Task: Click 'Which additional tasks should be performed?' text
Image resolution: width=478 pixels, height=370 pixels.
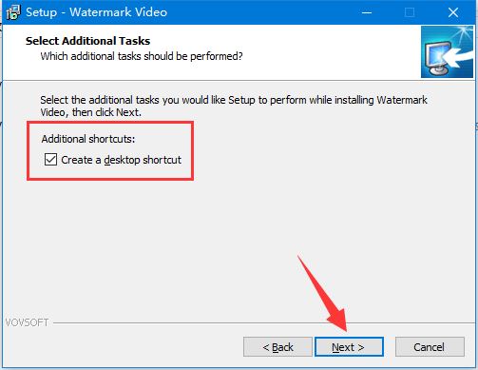Action: point(142,56)
